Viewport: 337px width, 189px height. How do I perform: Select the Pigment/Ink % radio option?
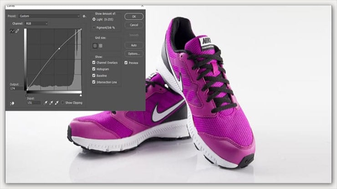(x=94, y=27)
